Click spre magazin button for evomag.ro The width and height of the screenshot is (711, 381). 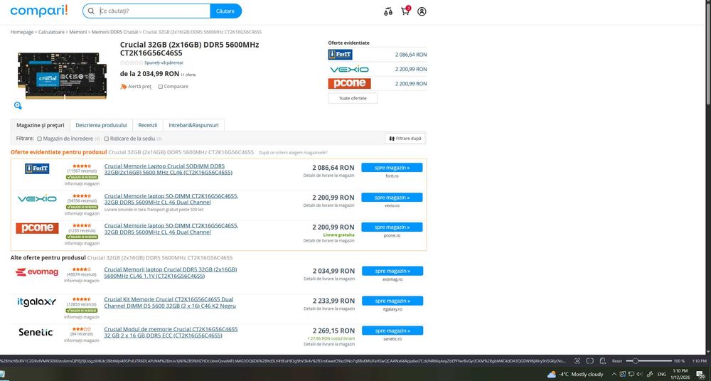pos(392,271)
